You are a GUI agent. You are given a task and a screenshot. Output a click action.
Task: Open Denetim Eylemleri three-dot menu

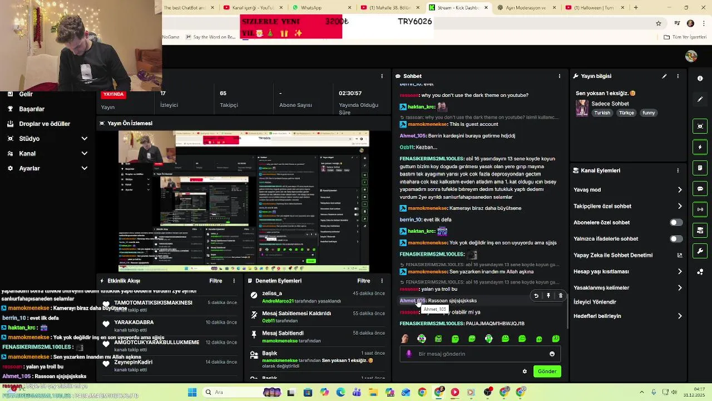pyautogui.click(x=382, y=281)
